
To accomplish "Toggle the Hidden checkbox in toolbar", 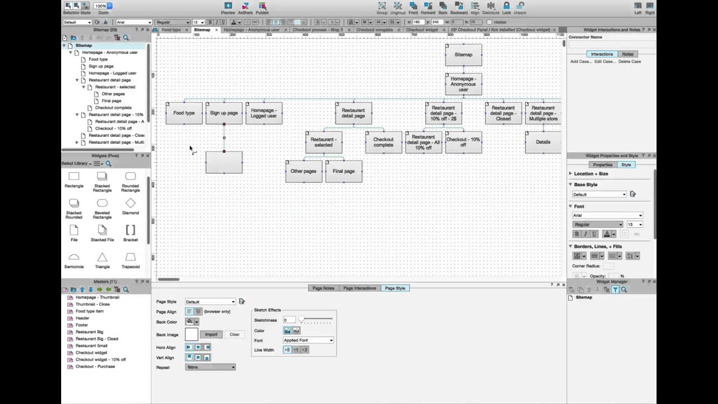I will (490, 22).
